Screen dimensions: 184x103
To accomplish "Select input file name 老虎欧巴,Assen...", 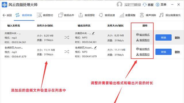I will [14, 48].
